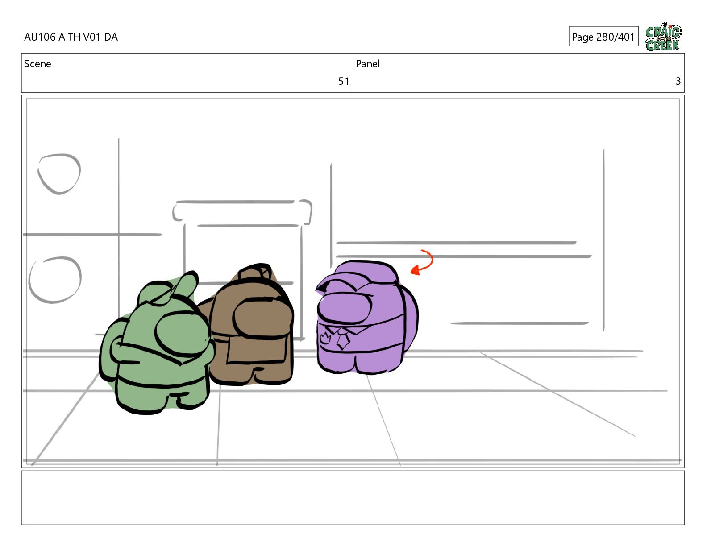This screenshot has width=707, height=546.
Task: Click scene number '51'
Action: [344, 81]
